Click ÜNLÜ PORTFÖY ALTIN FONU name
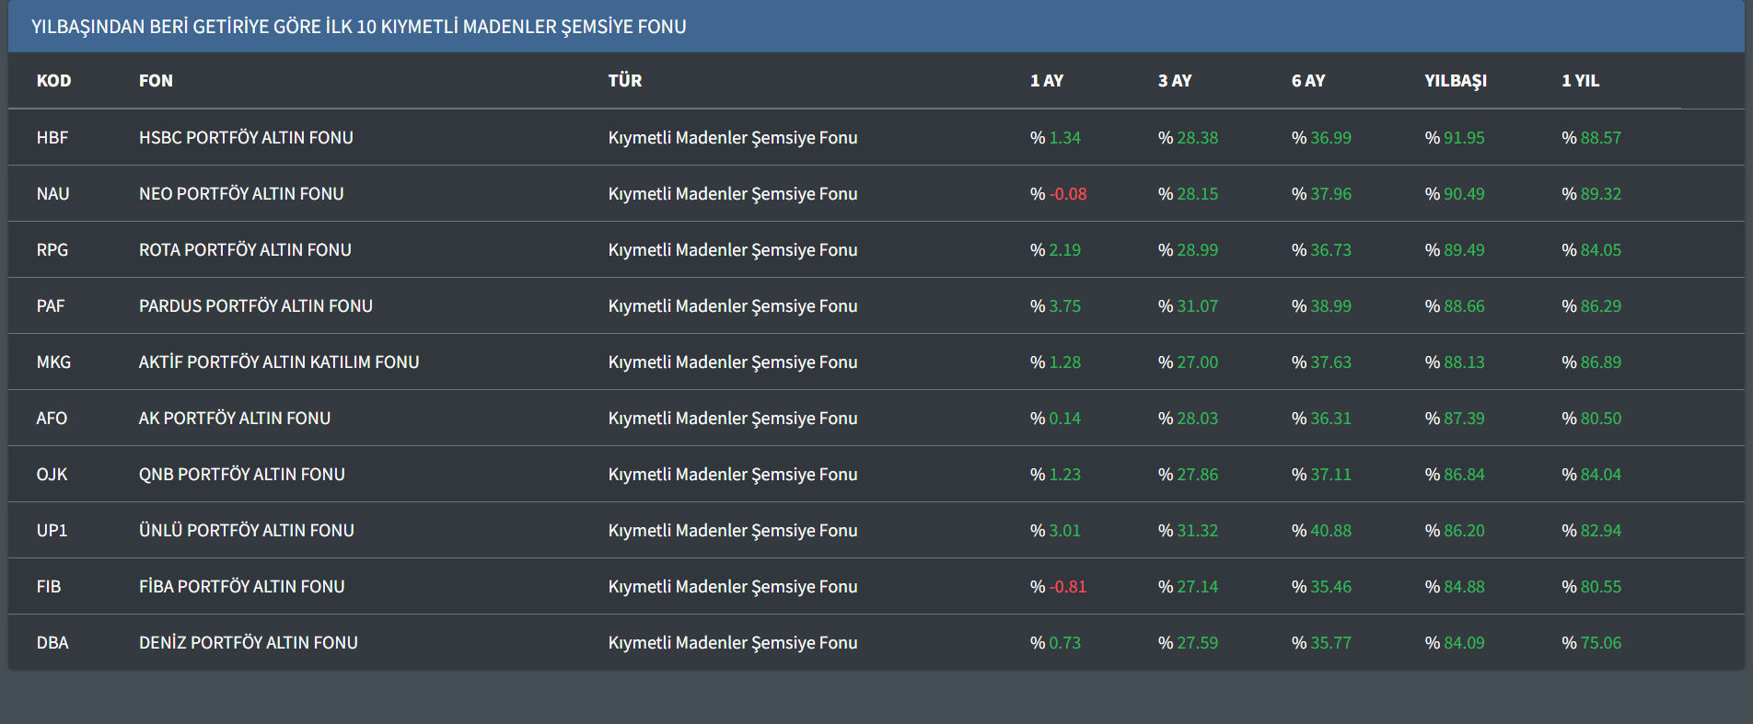Screen dimensions: 1753x724 click(246, 531)
